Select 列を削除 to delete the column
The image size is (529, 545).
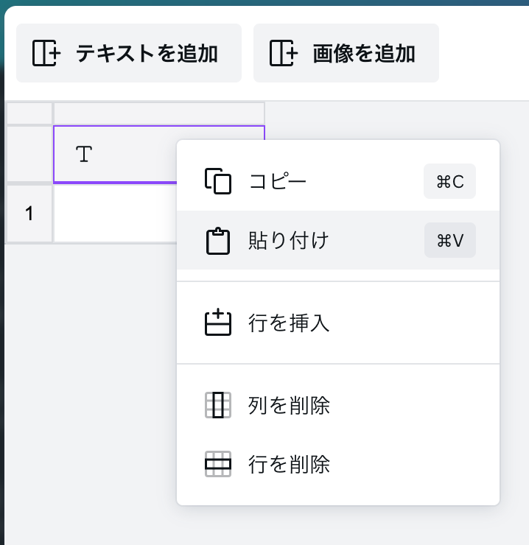(x=289, y=405)
